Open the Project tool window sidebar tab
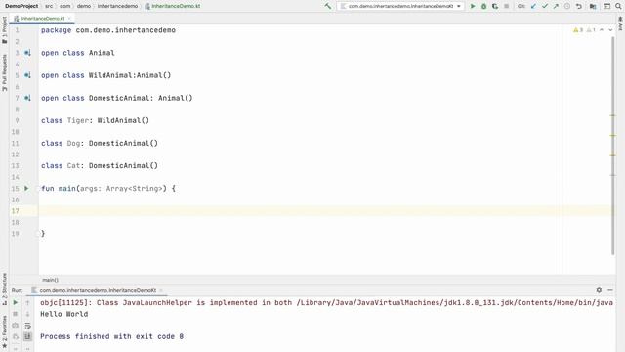The image size is (625, 352). point(4,30)
